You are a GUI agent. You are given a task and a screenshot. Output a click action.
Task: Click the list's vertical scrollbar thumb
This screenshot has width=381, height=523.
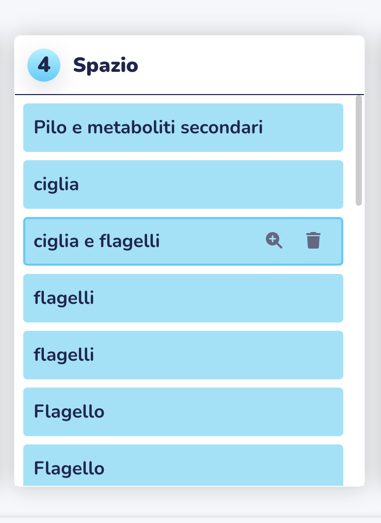(359, 150)
